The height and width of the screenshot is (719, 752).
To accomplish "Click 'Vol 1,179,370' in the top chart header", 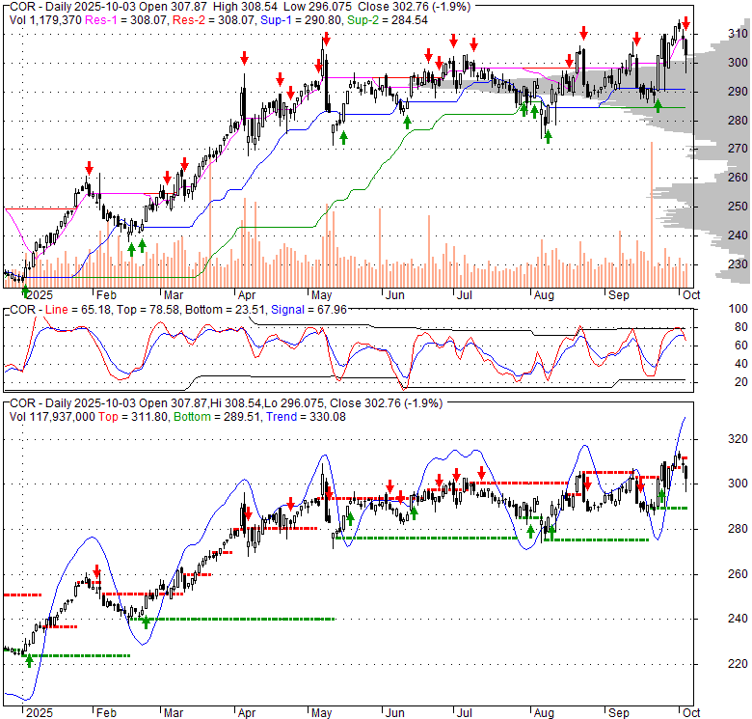I will tap(45, 20).
